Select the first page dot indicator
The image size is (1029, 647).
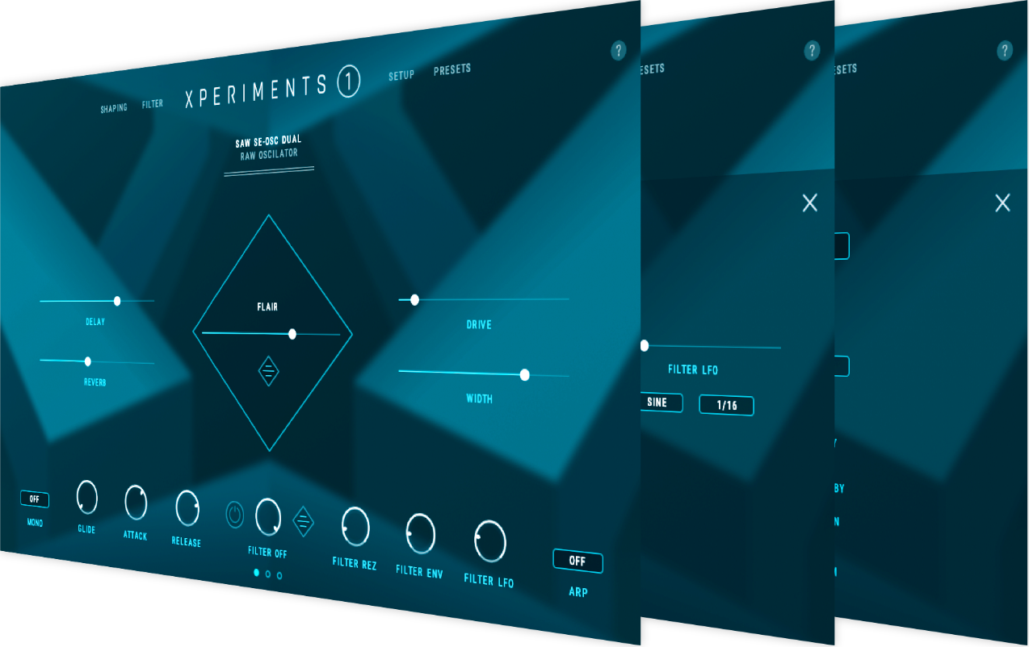257,573
